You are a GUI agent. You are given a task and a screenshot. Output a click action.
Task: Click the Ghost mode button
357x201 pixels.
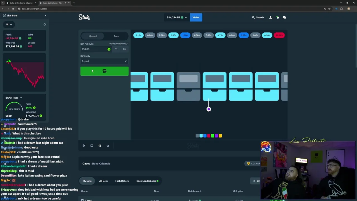point(256,181)
